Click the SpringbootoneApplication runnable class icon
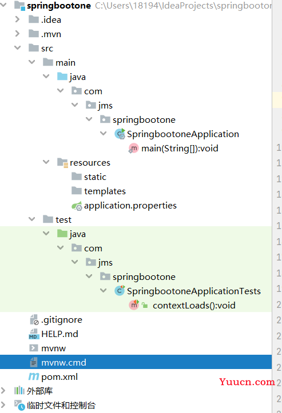The width and height of the screenshot is (282, 413). click(x=120, y=134)
